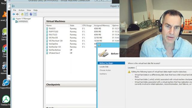Viewport: 192px width, 108px height.
Task: Click the 16384 MB memory cell
Action: 98,41
